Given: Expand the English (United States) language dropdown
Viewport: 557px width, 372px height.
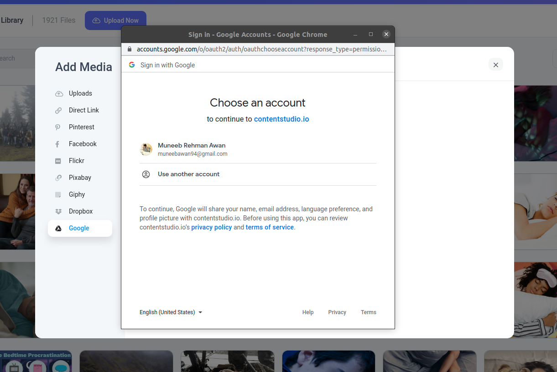Looking at the screenshot, I should click(171, 312).
